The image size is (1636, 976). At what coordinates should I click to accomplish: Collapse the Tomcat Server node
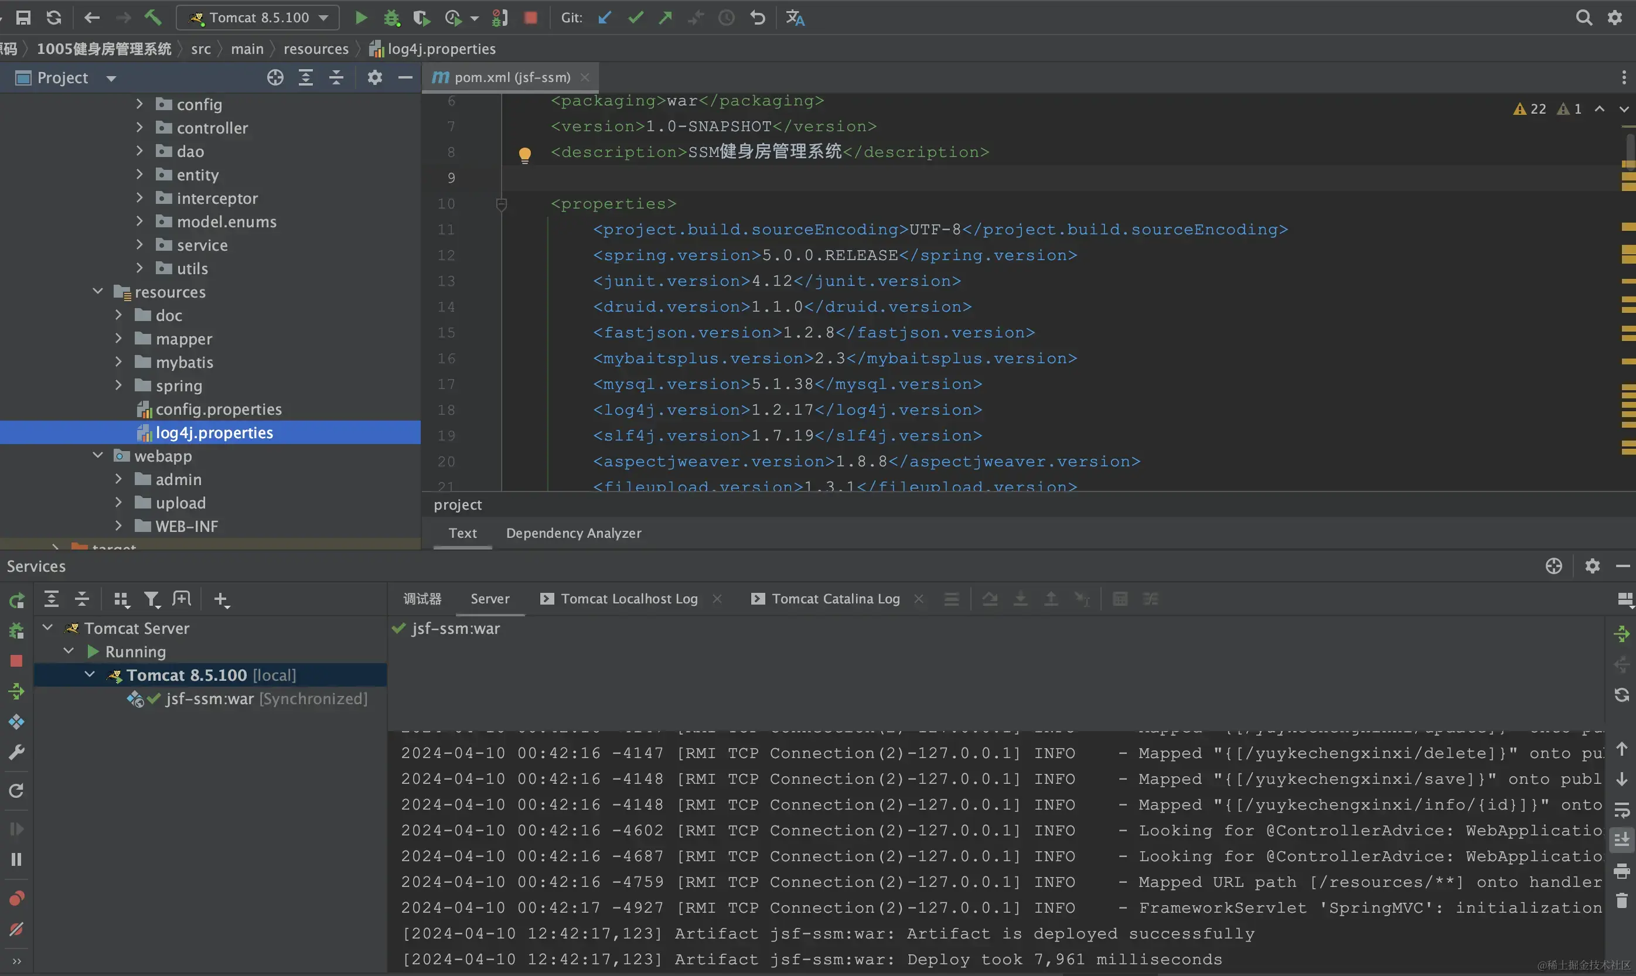[48, 627]
